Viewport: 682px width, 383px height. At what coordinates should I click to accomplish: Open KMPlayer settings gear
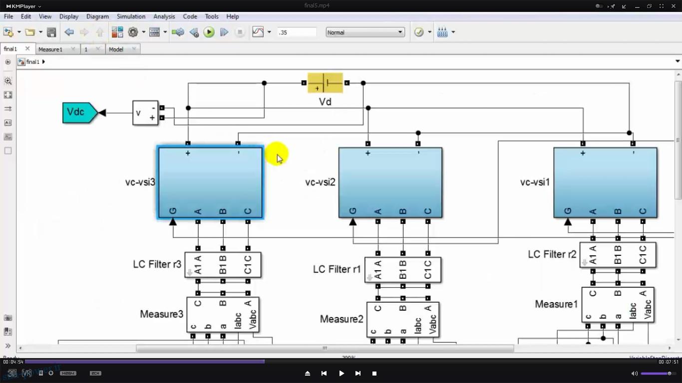50,373
